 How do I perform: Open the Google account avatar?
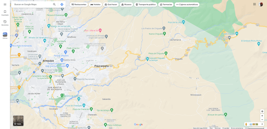(x=261, y=4)
